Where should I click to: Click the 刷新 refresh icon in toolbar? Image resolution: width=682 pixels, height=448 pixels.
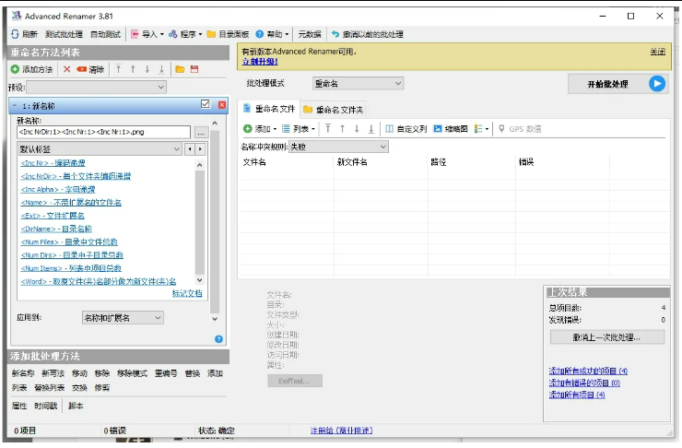coord(16,34)
